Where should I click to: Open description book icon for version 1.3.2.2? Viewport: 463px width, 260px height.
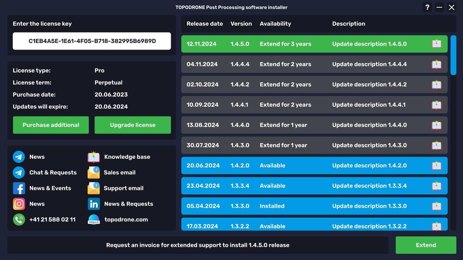[x=436, y=226]
